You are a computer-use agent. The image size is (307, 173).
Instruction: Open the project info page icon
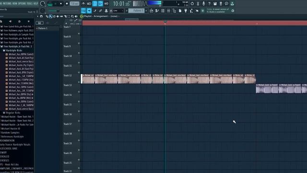[180, 11]
